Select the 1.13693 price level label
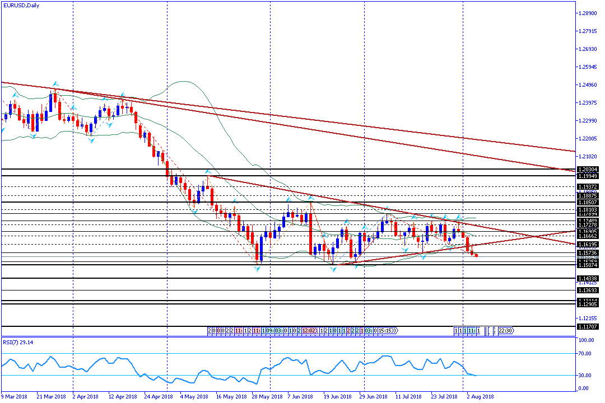 [x=588, y=290]
